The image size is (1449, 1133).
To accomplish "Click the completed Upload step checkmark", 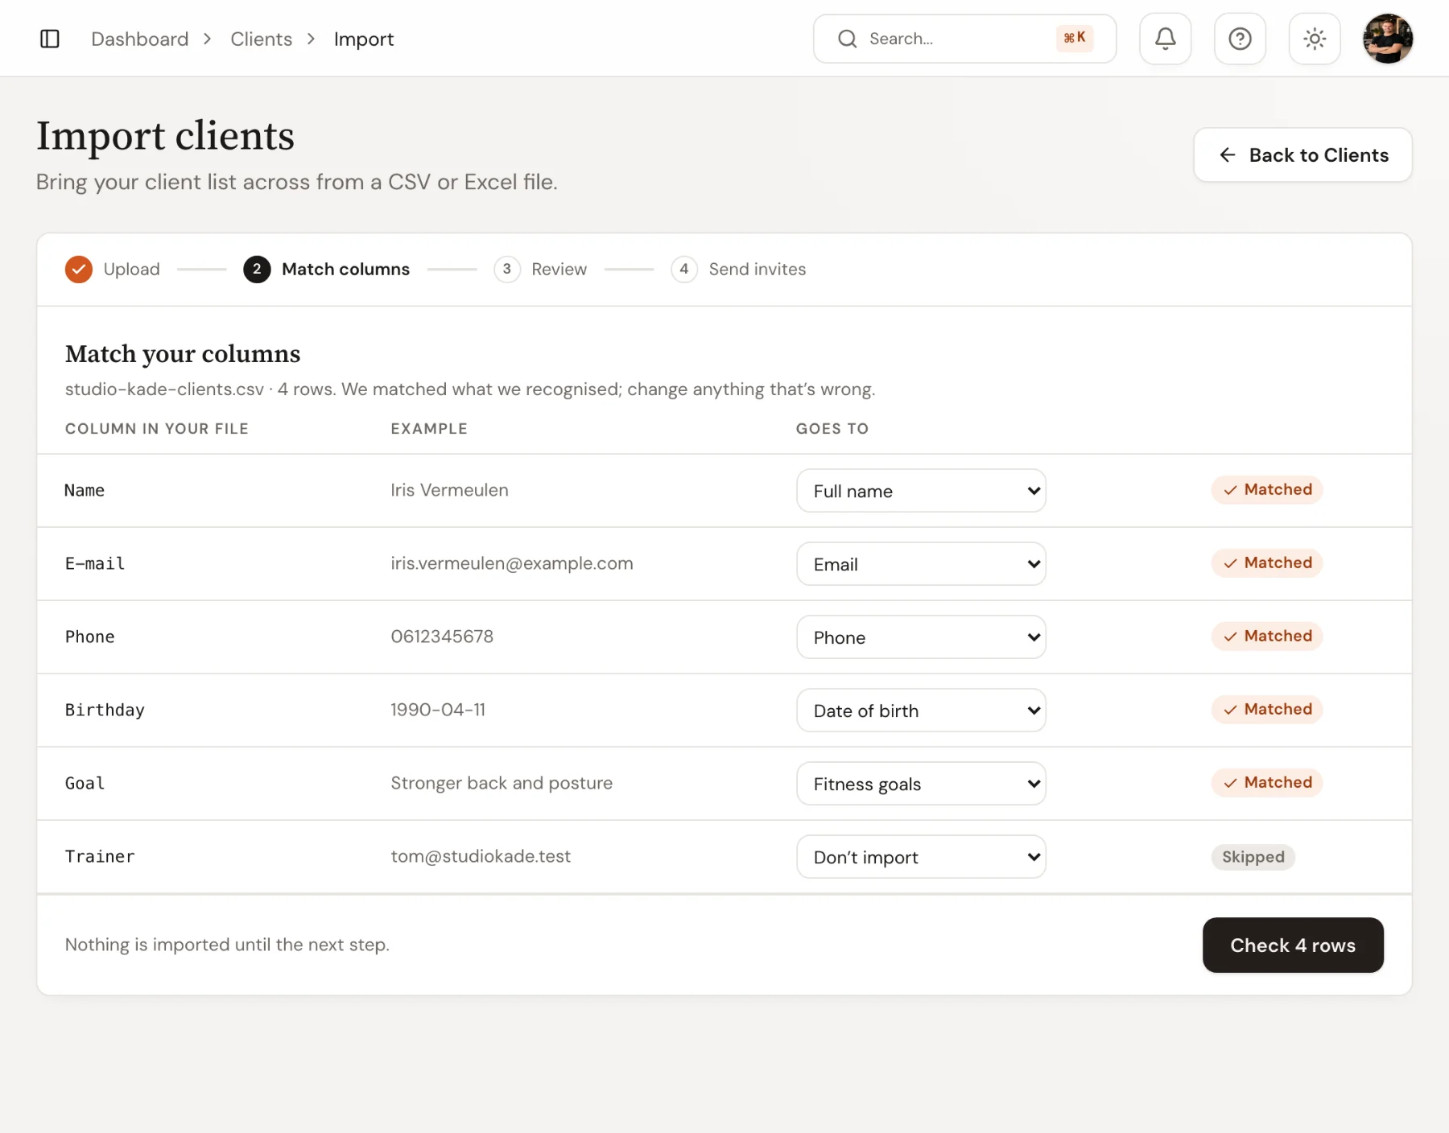I will point(79,270).
